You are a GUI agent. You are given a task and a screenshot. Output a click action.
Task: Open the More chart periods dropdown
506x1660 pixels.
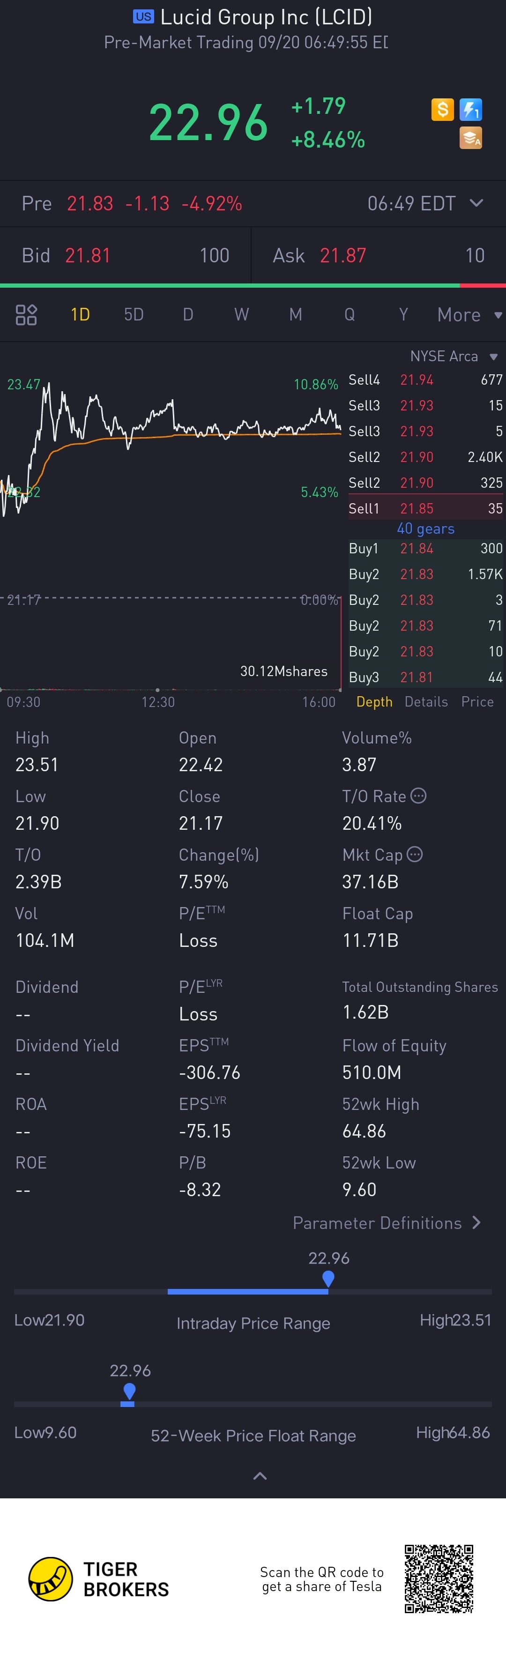(469, 314)
